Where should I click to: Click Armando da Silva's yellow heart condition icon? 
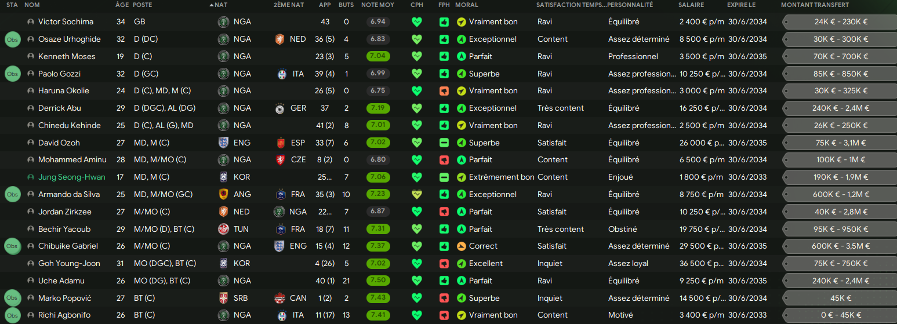[x=416, y=194]
